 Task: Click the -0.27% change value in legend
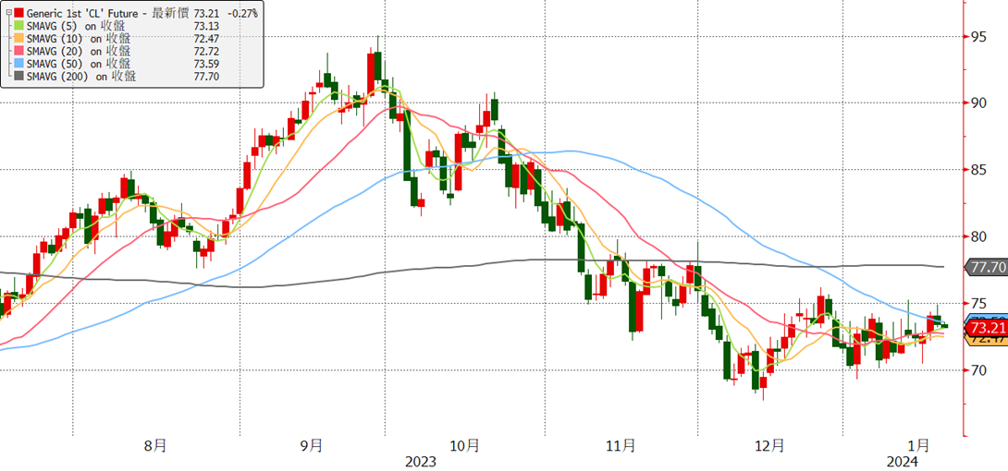[x=241, y=13]
